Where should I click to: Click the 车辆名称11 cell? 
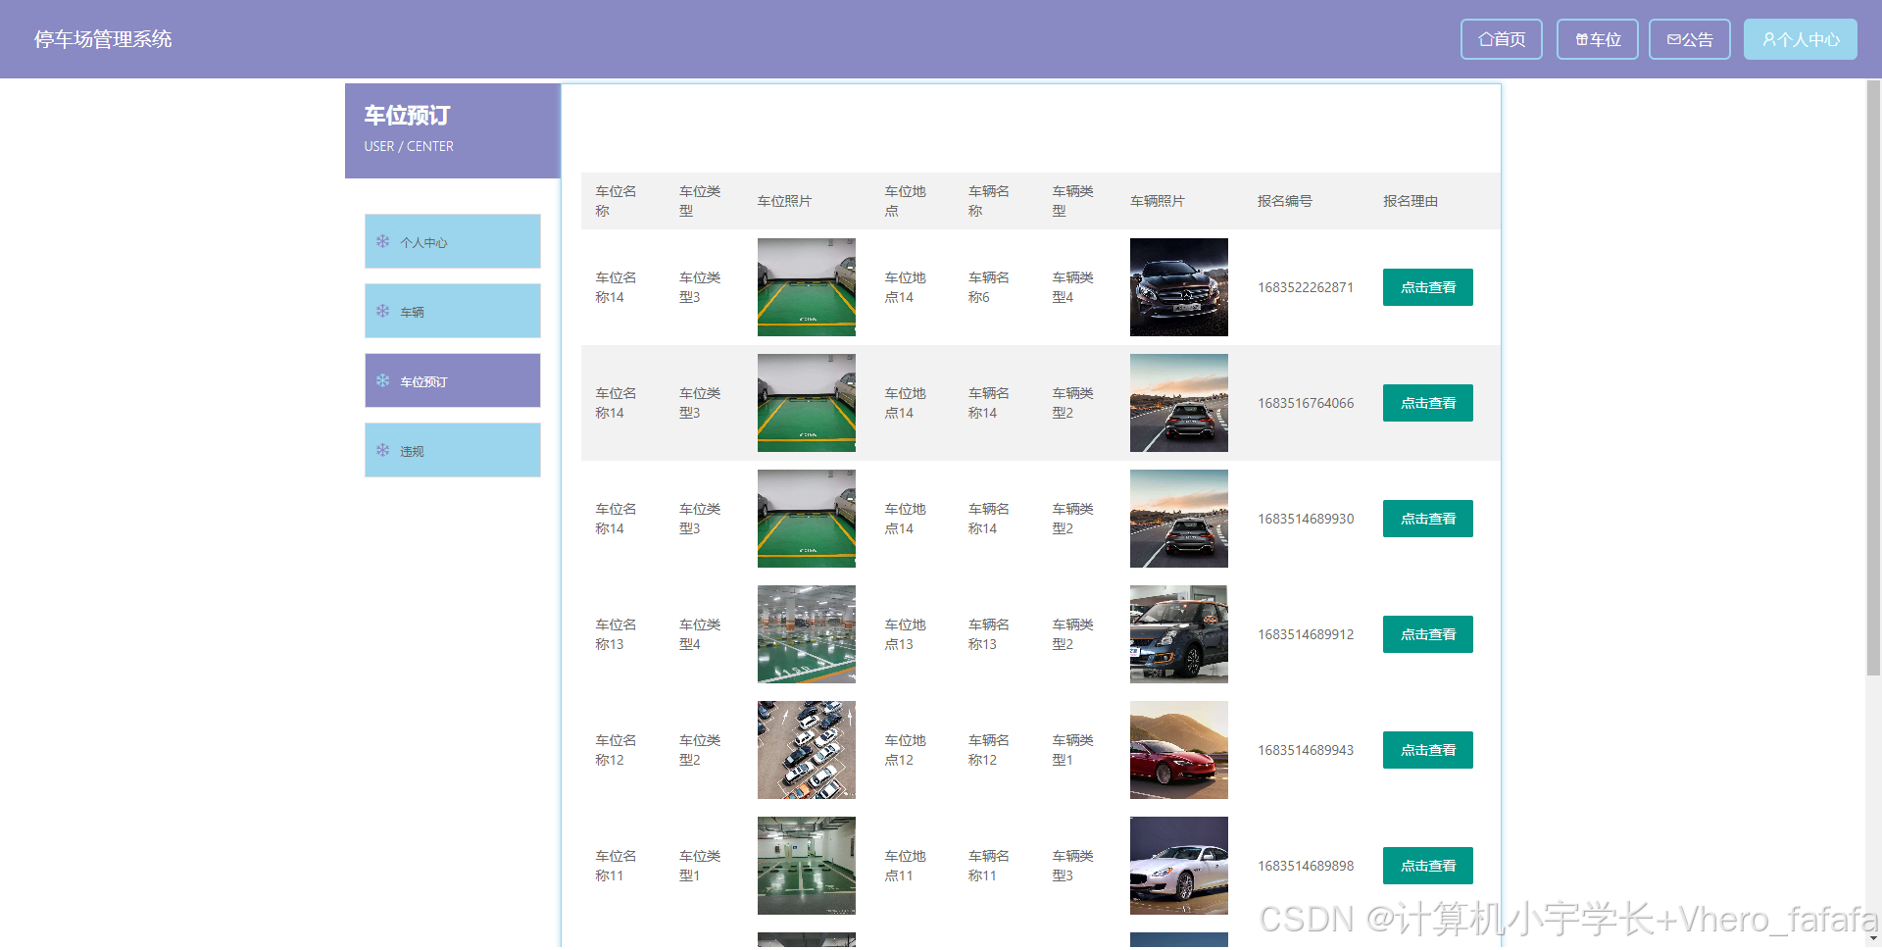tap(989, 866)
